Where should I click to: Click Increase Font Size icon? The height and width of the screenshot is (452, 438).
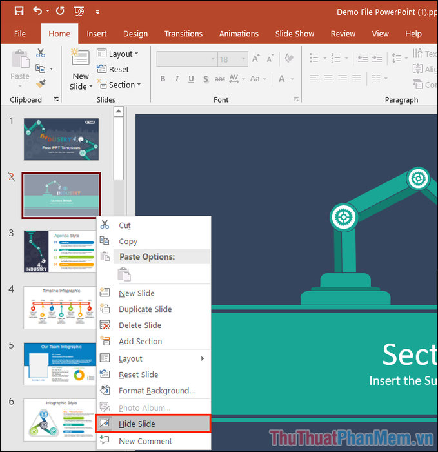pos(255,58)
